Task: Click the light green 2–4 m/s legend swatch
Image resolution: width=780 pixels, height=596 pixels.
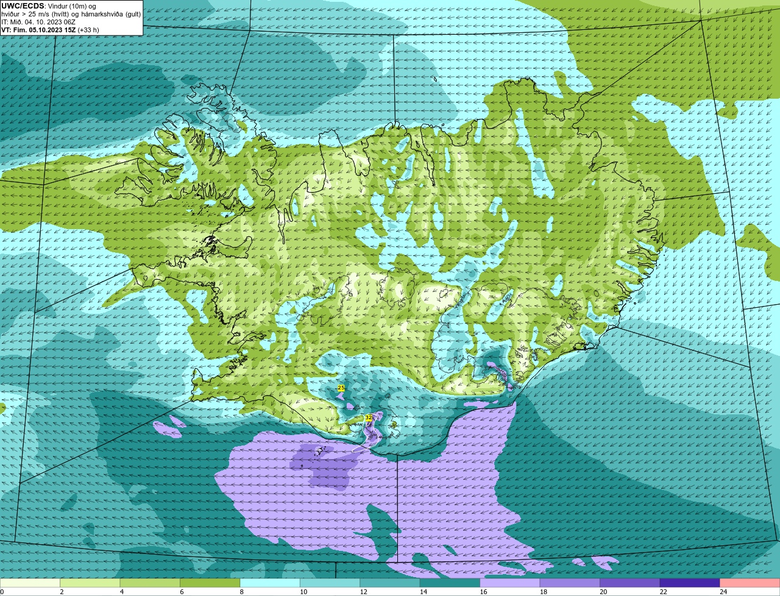Action: click(x=90, y=583)
